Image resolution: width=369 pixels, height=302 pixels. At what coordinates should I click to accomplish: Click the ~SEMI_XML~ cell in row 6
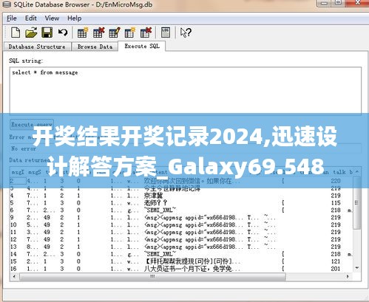(x=160, y=210)
